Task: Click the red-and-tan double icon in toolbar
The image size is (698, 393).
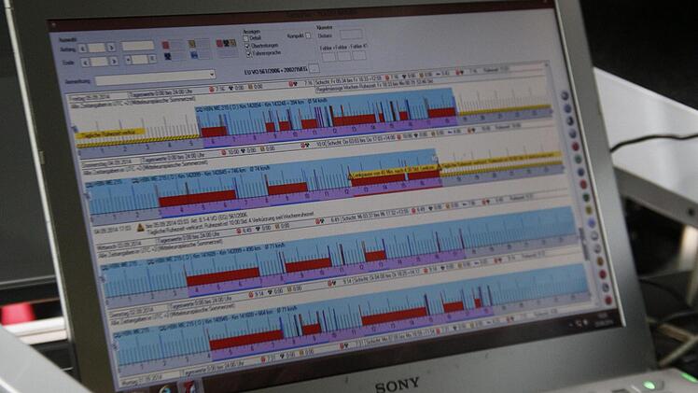Action: [x=225, y=43]
